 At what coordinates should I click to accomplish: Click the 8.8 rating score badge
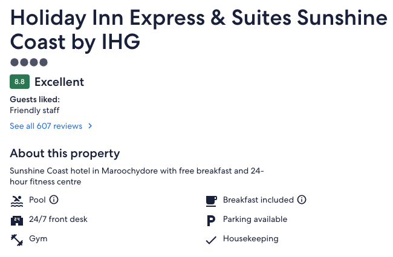19,82
